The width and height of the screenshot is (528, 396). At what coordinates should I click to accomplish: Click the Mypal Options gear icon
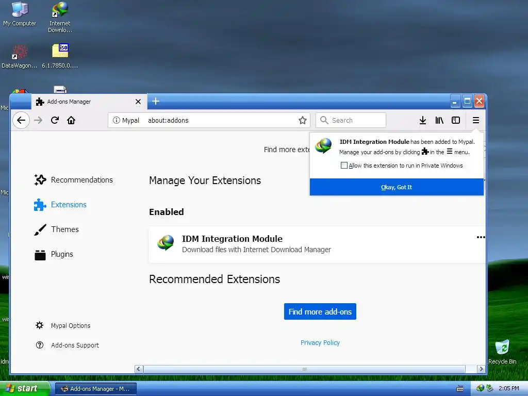point(39,325)
